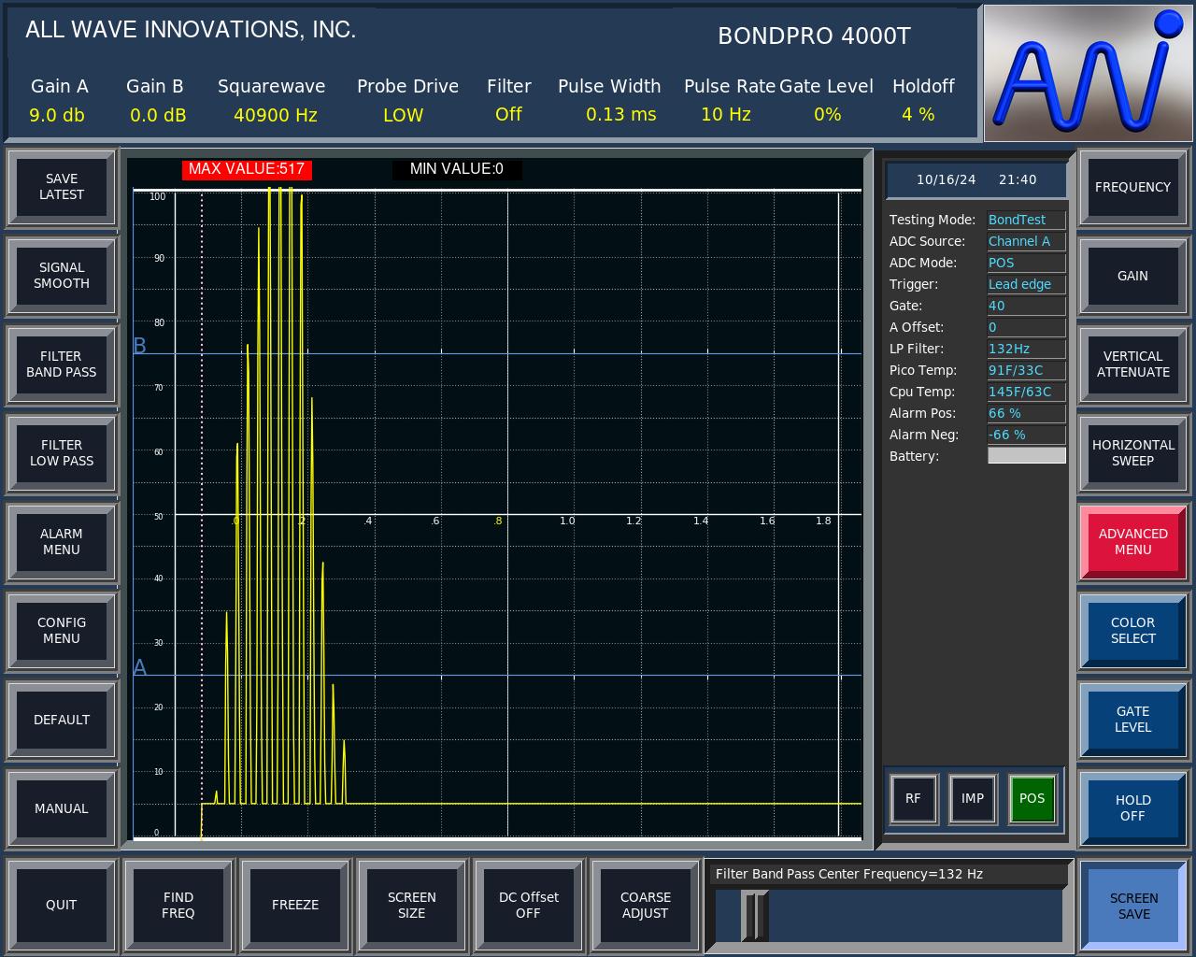Open the ADVANCED MENU
This screenshot has height=957, width=1196.
[1133, 542]
